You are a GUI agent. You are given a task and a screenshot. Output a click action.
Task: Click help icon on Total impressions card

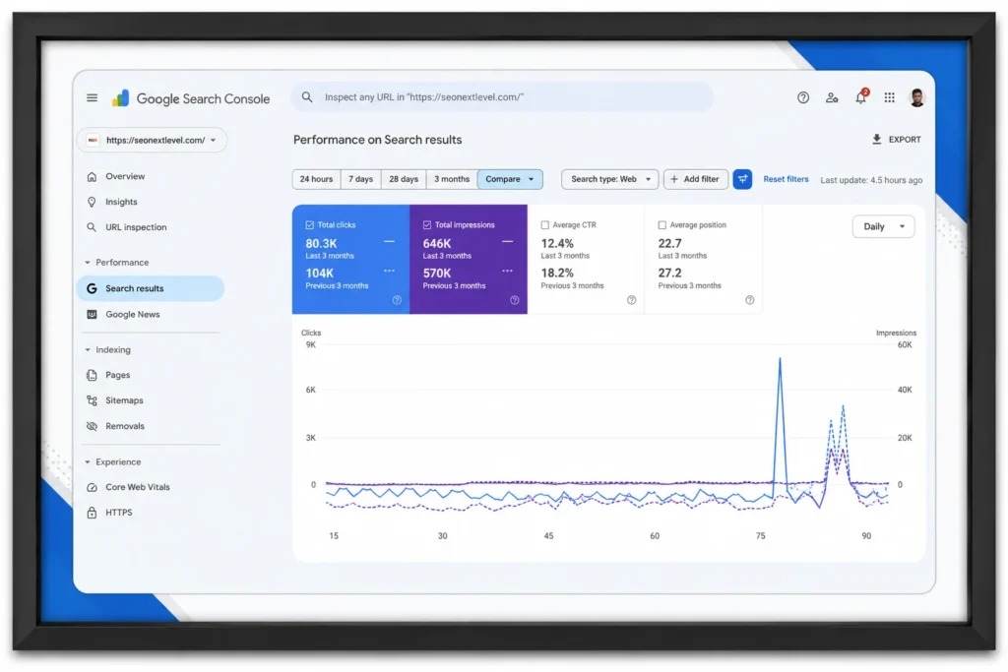coord(514,300)
